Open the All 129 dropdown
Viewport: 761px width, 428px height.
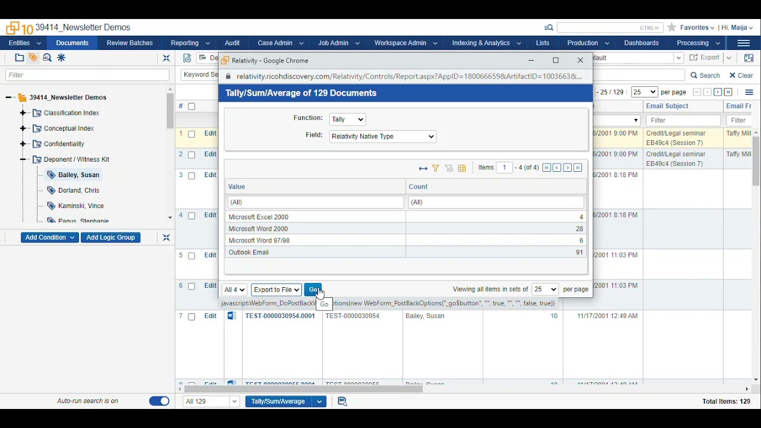coord(211,402)
